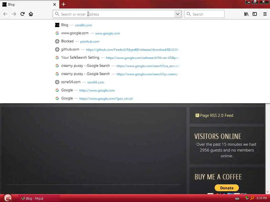Toggle the sidebar panel icon
Image resolution: width=270 pixels, height=202 pixels.
click(255, 14)
